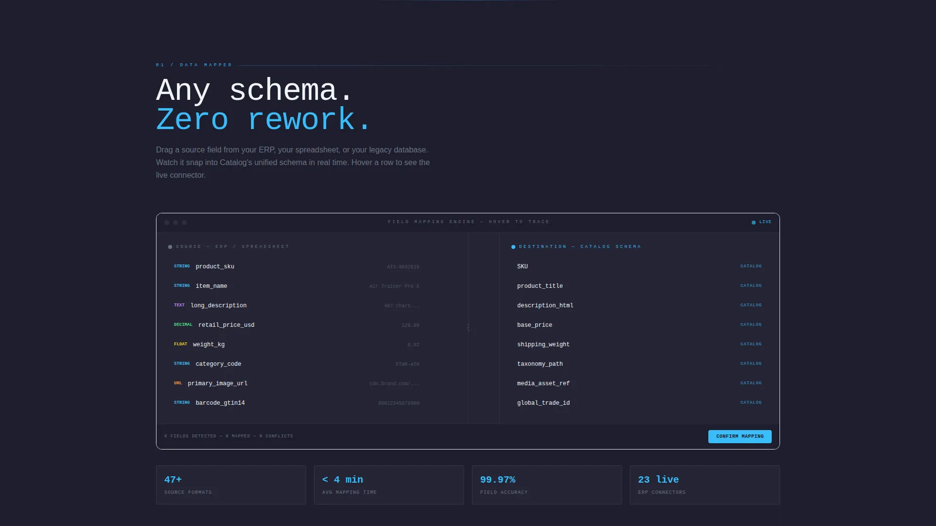Click the shipping_weight destination field
Screen dimensions: 936x526
click(x=640, y=344)
